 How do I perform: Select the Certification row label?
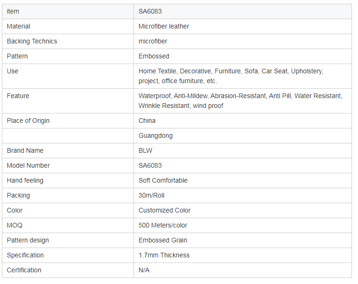(24, 270)
